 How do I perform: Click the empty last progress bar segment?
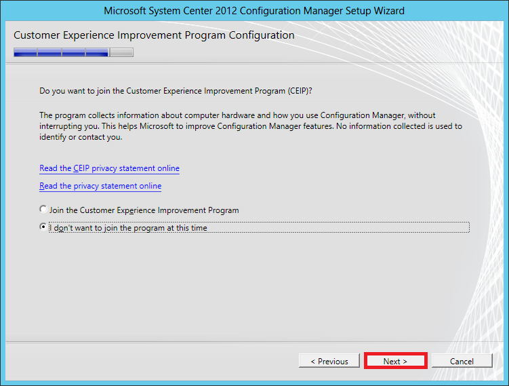[x=121, y=52]
